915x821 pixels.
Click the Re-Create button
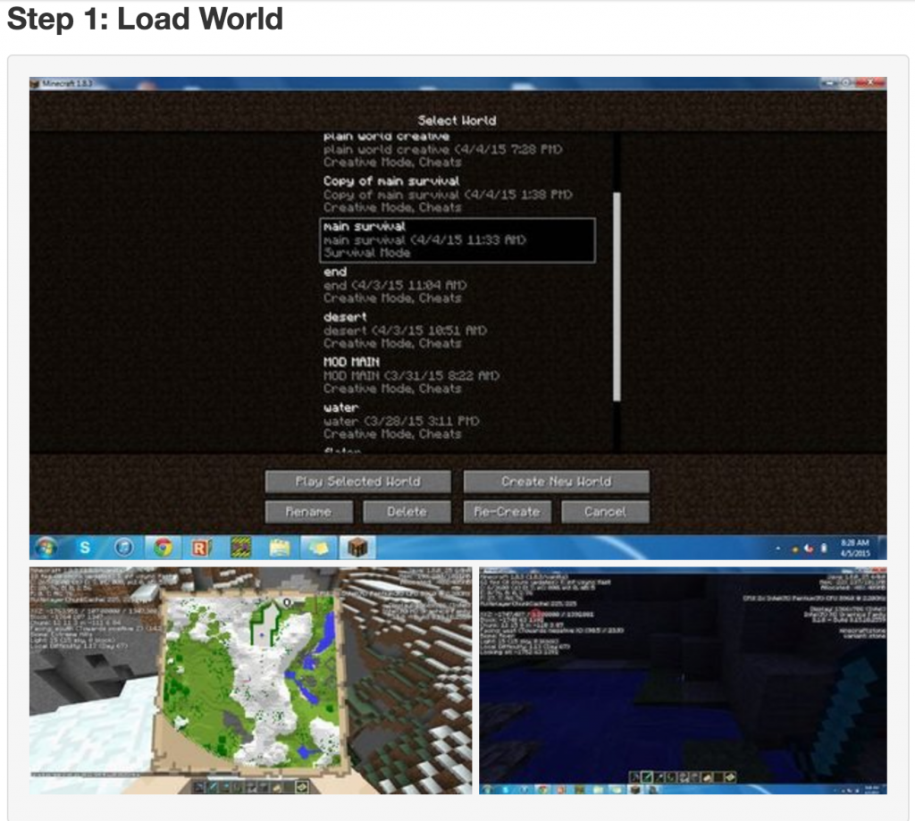coord(508,512)
